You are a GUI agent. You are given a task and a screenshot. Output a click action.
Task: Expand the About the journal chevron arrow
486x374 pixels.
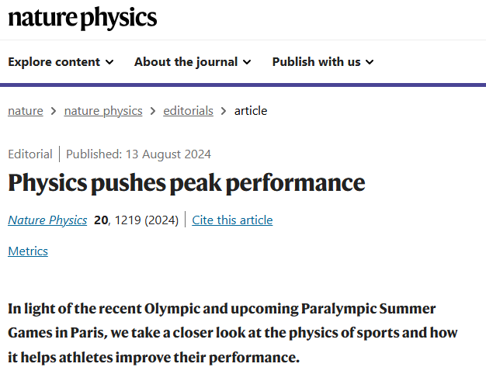click(x=247, y=62)
